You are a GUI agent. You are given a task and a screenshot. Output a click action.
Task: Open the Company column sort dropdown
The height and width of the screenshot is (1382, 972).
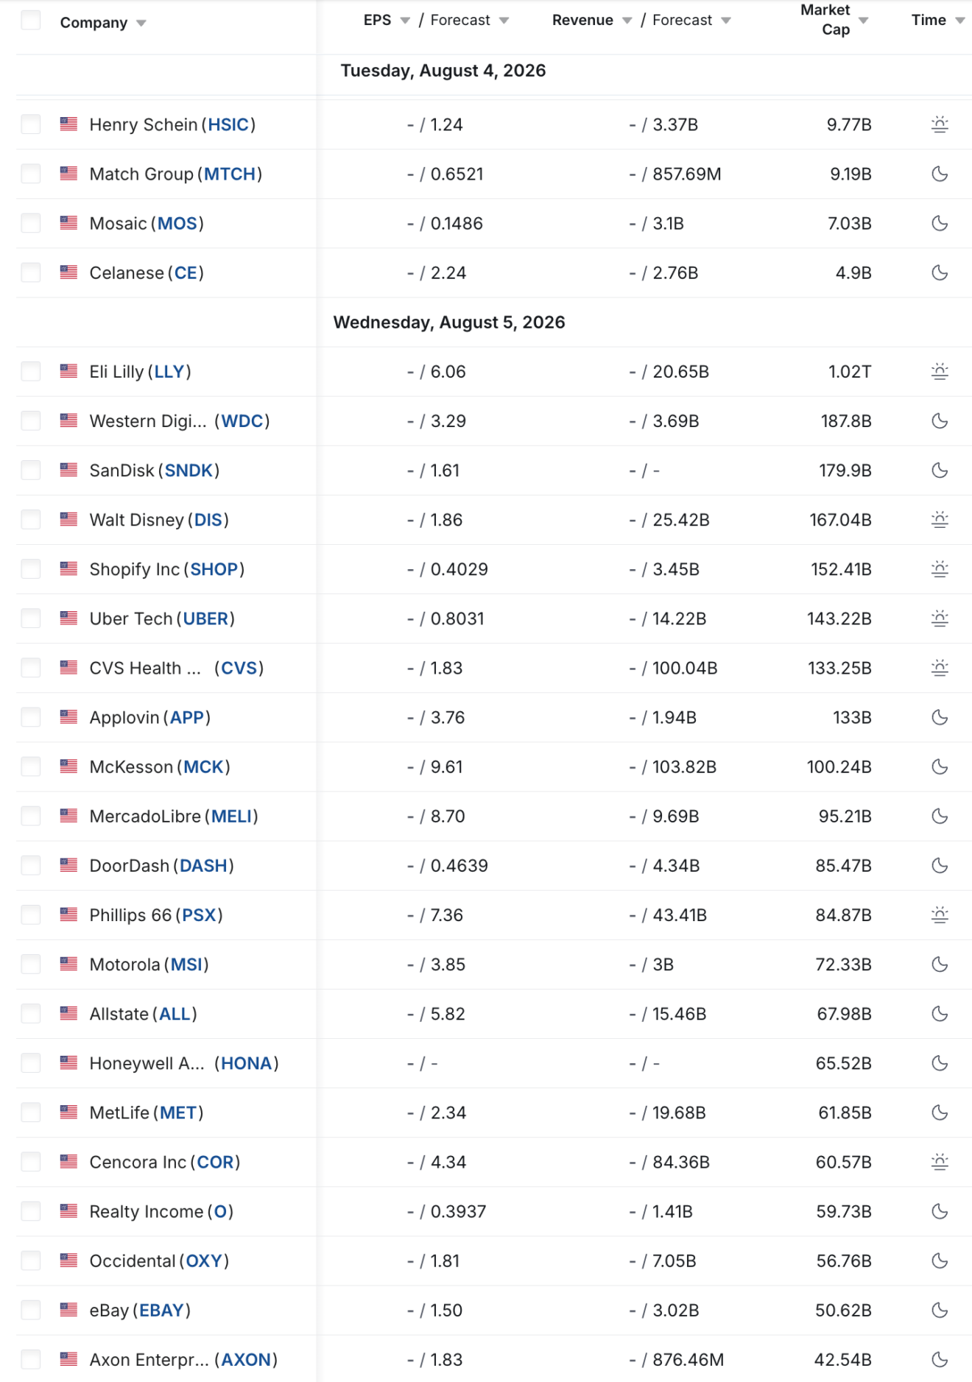coord(141,24)
